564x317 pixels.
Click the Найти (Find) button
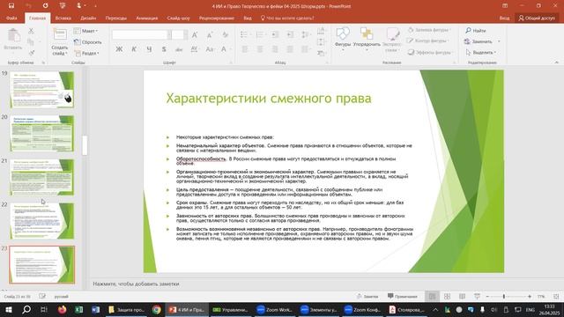click(476, 31)
